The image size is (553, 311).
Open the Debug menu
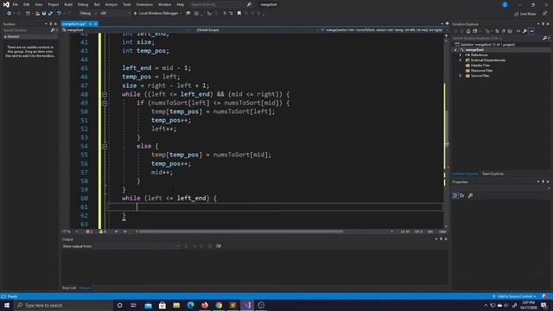pos(83,4)
